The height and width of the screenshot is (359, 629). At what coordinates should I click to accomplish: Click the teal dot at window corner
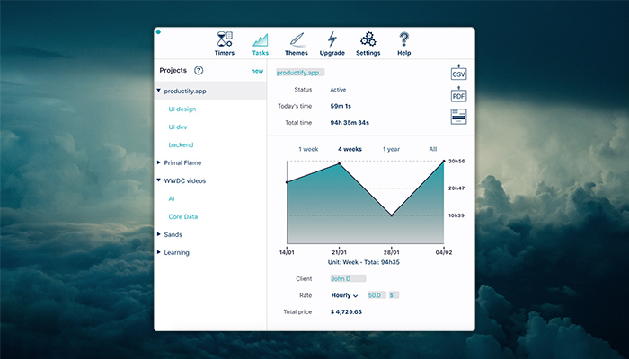coord(158,31)
